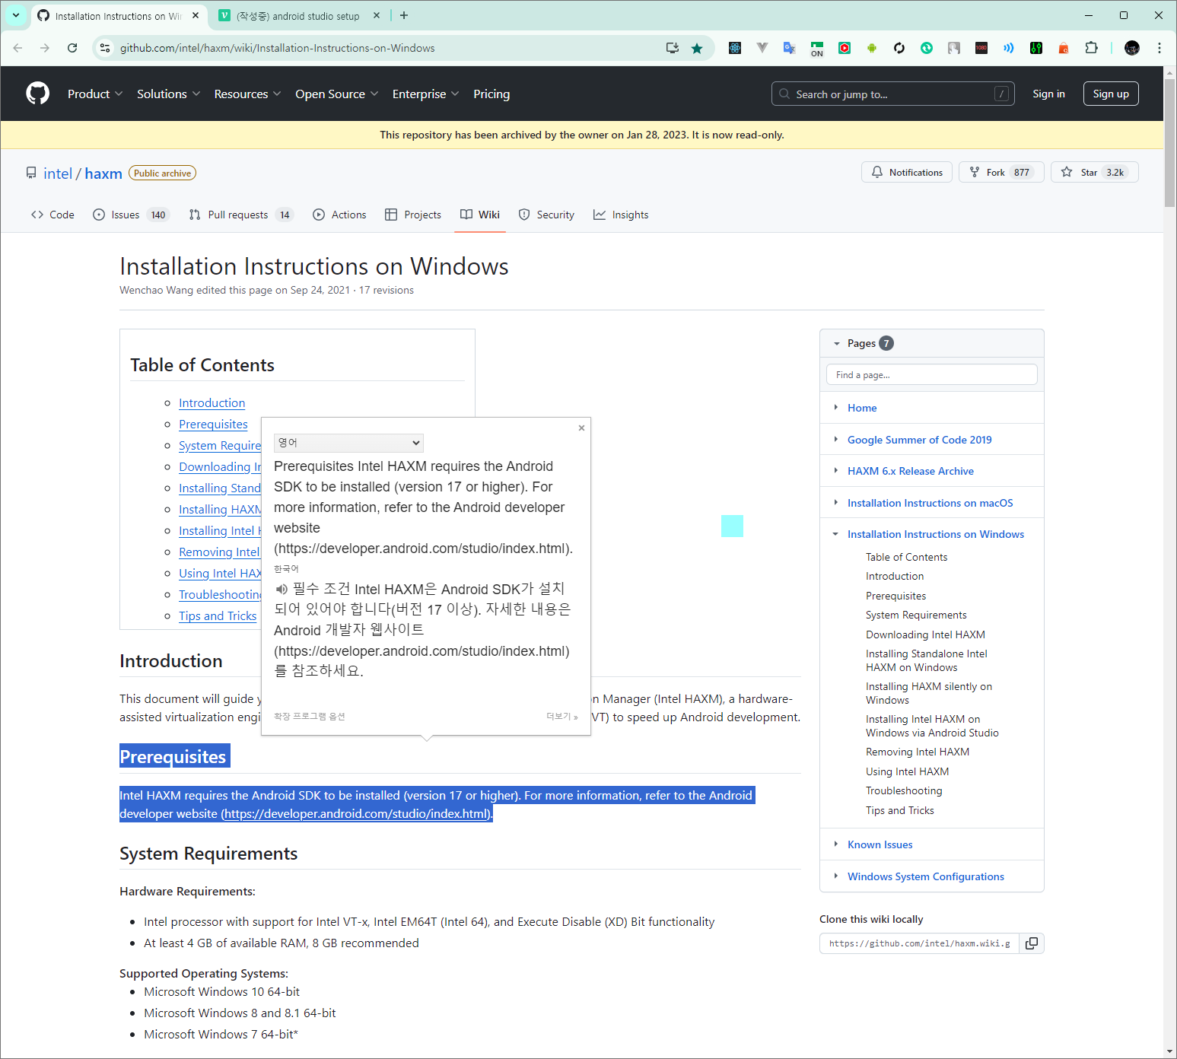The width and height of the screenshot is (1177, 1059).
Task: Open the Issues tab
Action: tap(130, 215)
